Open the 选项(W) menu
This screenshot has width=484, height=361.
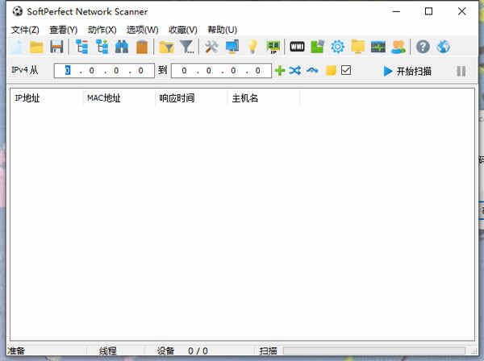[142, 30]
